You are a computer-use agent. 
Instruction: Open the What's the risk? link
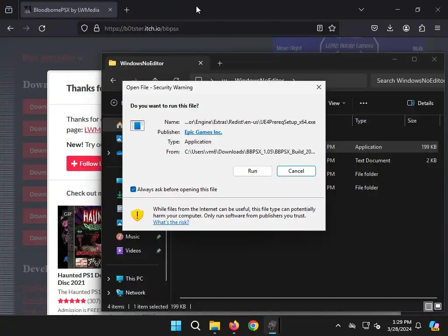click(x=171, y=222)
